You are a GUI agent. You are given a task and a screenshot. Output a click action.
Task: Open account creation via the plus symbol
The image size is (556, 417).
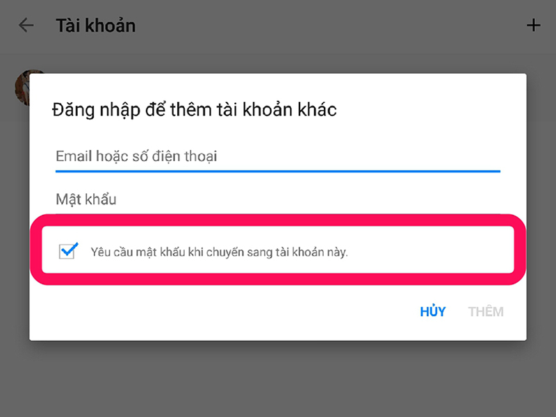coord(534,25)
